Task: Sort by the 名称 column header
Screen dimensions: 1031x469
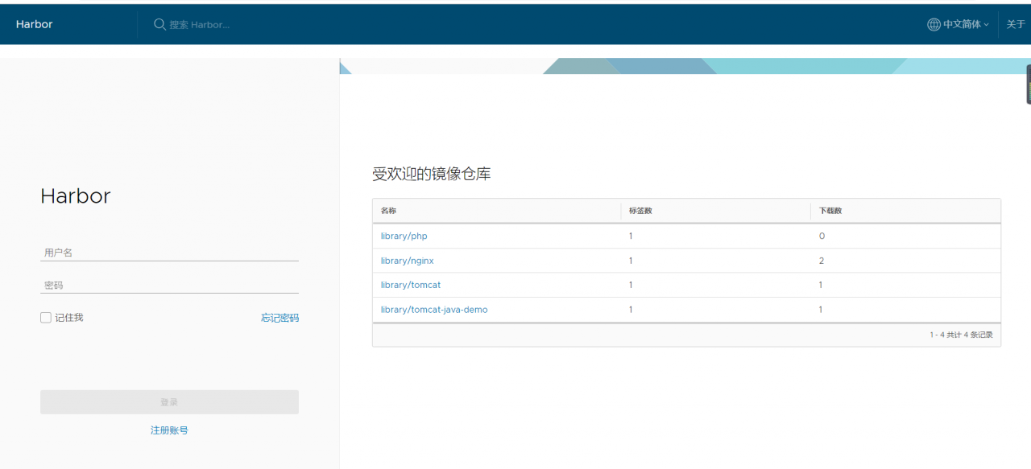Action: click(x=388, y=211)
